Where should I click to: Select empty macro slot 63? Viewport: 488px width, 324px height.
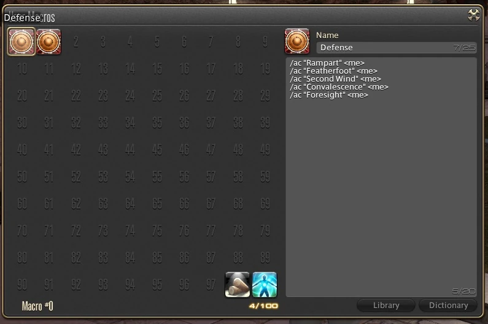click(x=103, y=204)
